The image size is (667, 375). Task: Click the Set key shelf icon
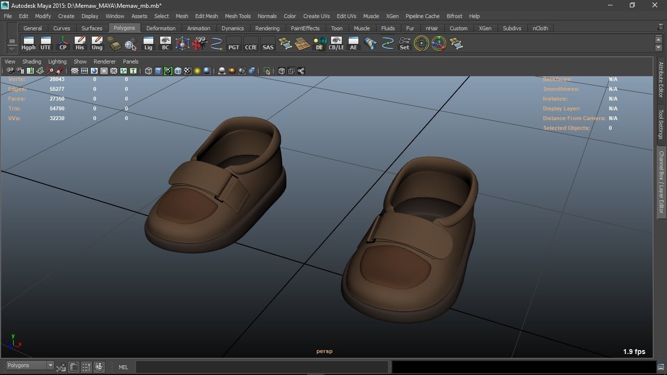pyautogui.click(x=404, y=43)
